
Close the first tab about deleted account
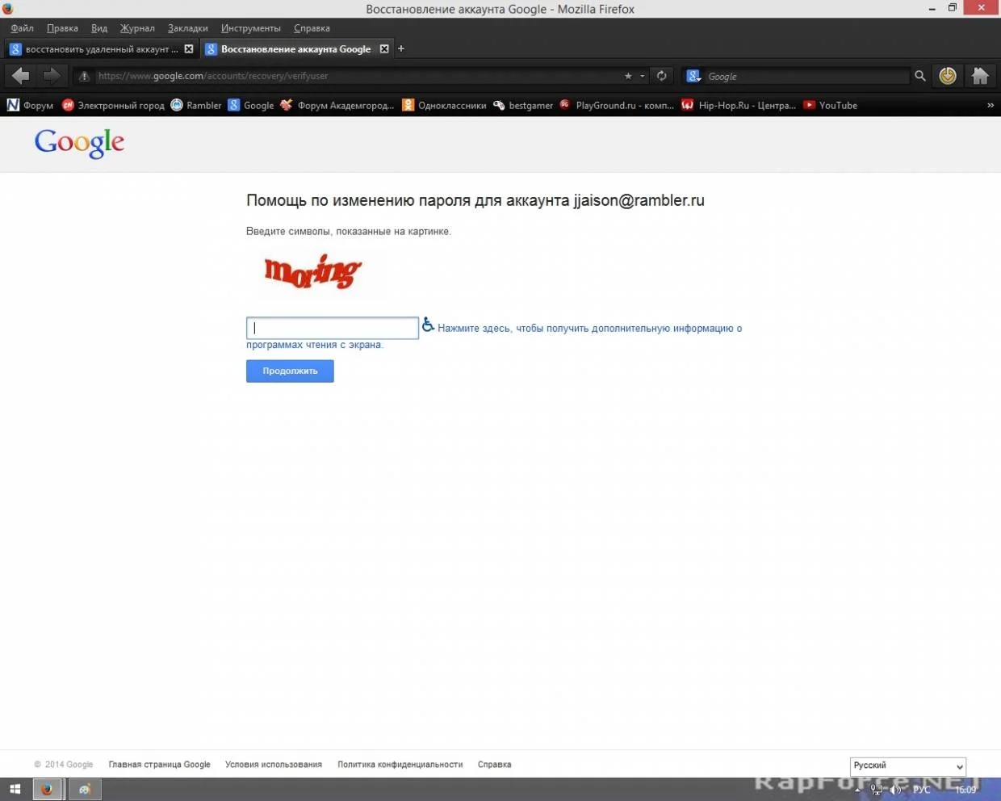(189, 48)
